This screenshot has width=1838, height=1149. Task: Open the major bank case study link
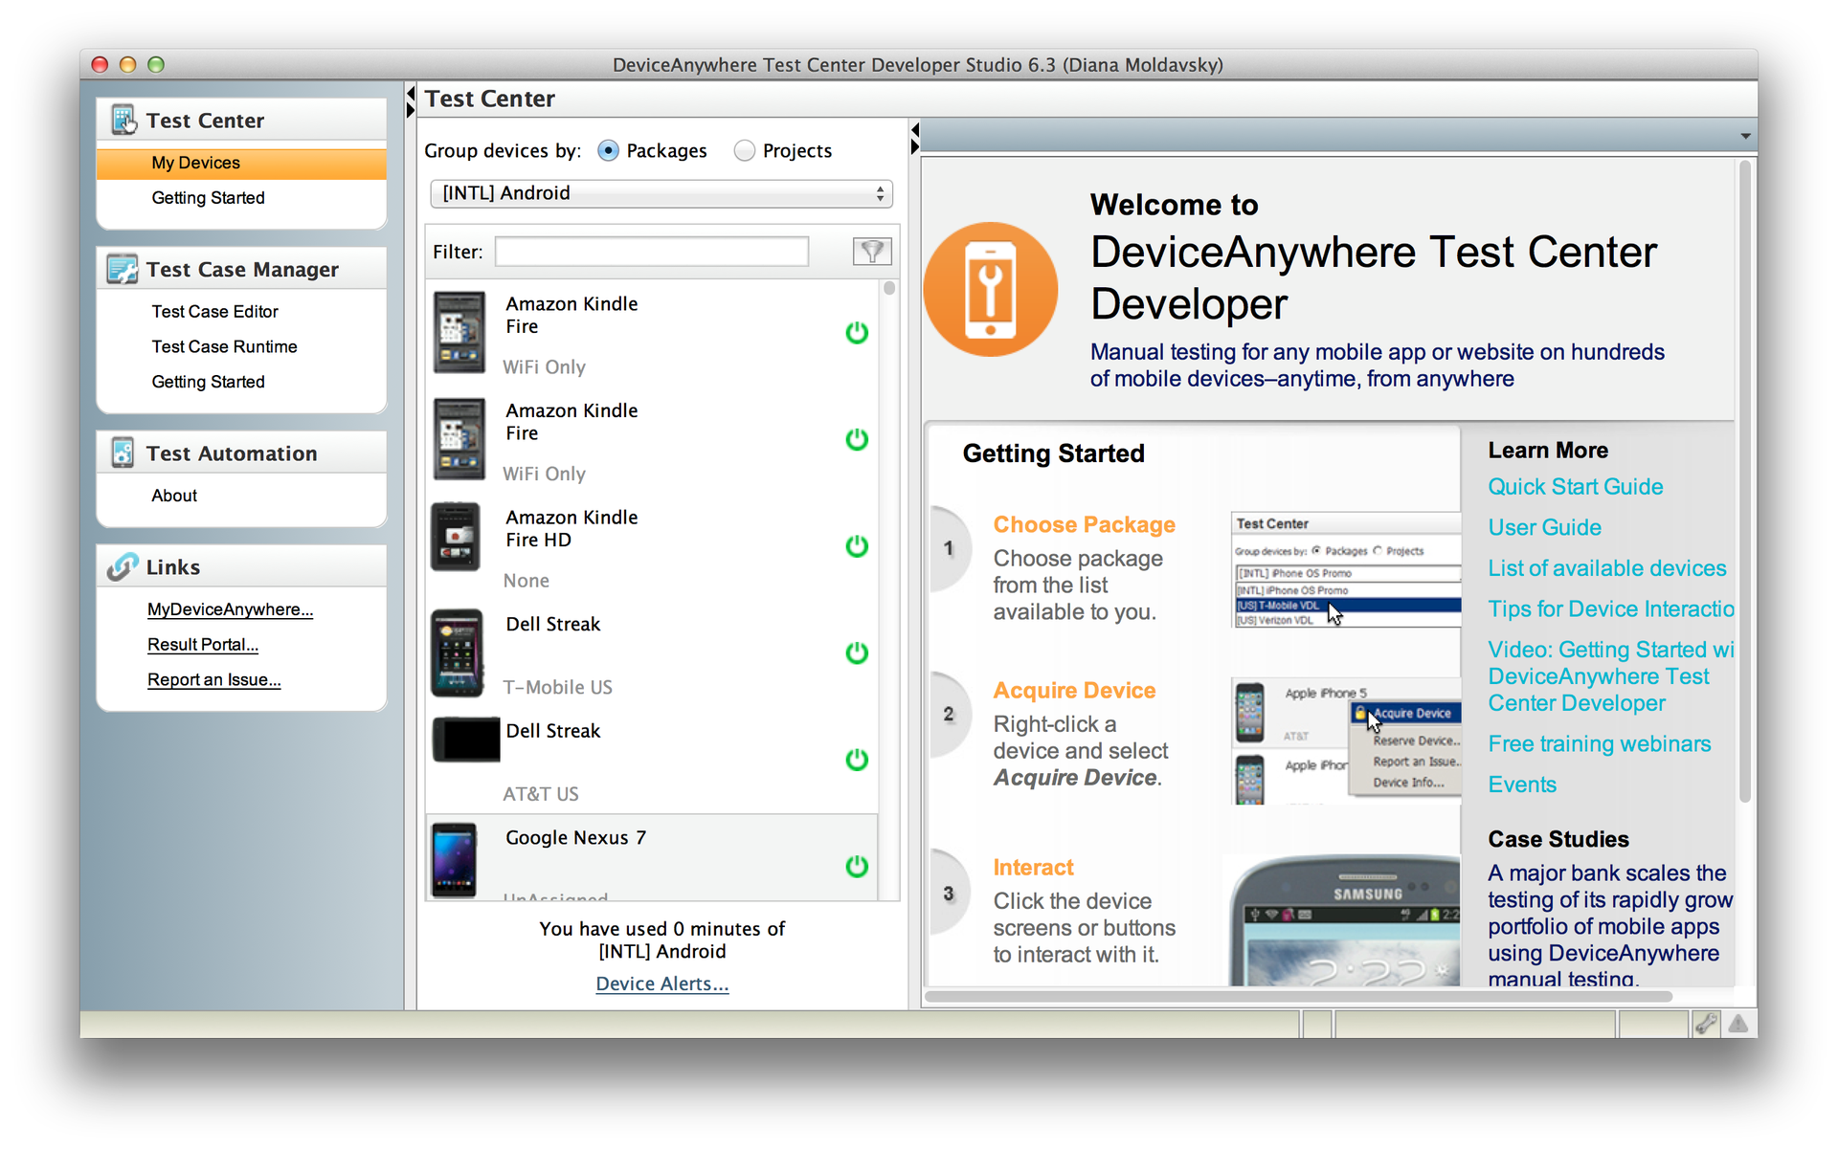(x=1610, y=926)
